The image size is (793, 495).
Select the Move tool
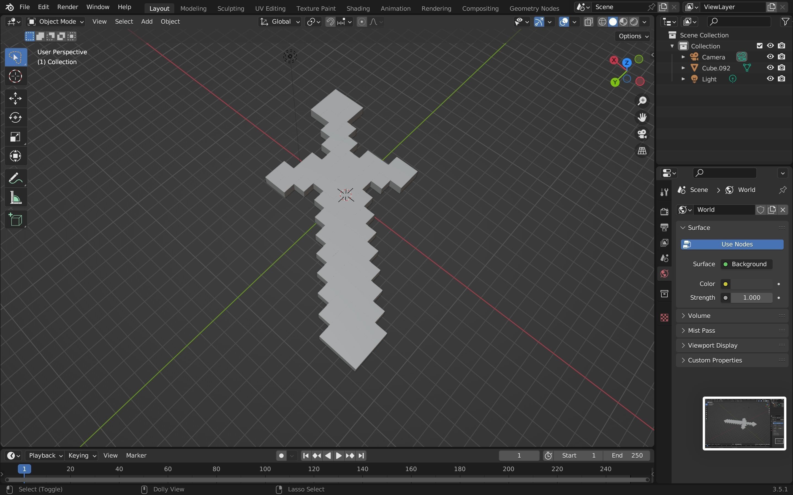15,98
